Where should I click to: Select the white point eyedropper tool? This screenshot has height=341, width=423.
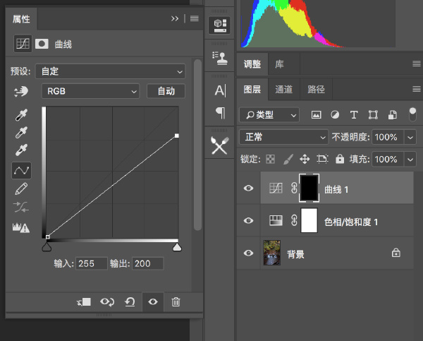[x=22, y=150]
